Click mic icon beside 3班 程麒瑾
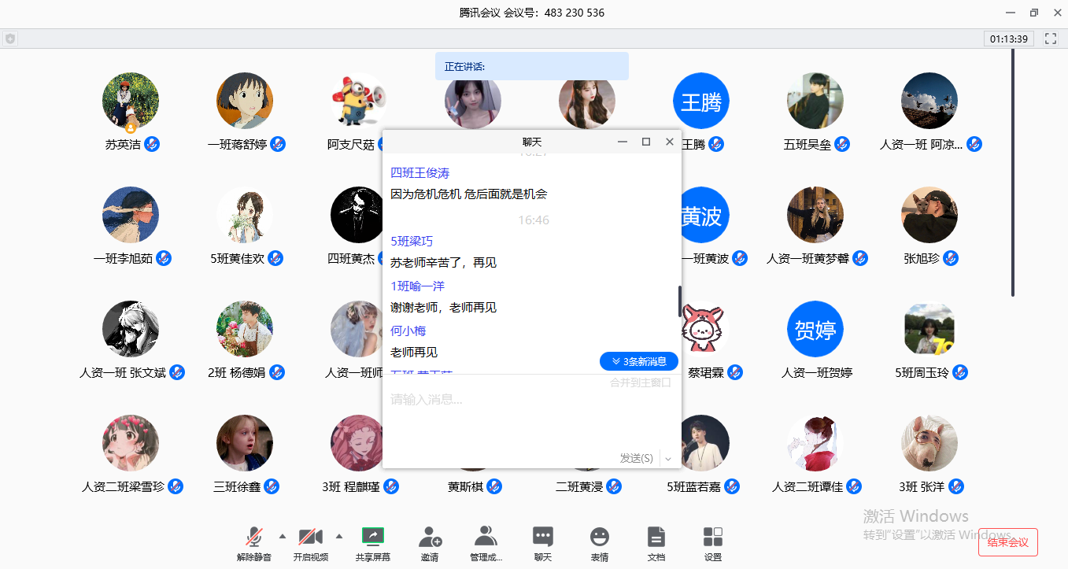Viewport: 1068px width, 569px height. pos(391,486)
